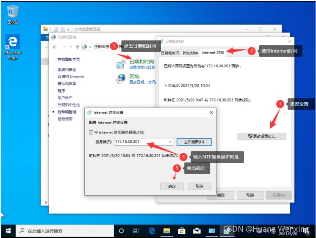Open the Recycle Bin desktop icon
This screenshot has width=316, height=238.
[13, 14]
